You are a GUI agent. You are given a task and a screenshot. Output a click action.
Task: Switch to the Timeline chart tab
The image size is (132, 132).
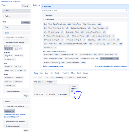tap(65, 73)
